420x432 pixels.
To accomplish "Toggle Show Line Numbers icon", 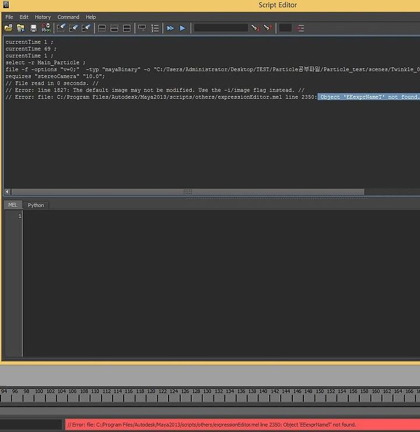I will click(x=155, y=28).
